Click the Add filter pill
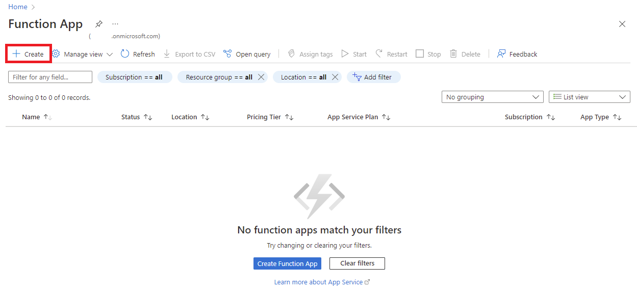The image size is (637, 292). point(373,77)
